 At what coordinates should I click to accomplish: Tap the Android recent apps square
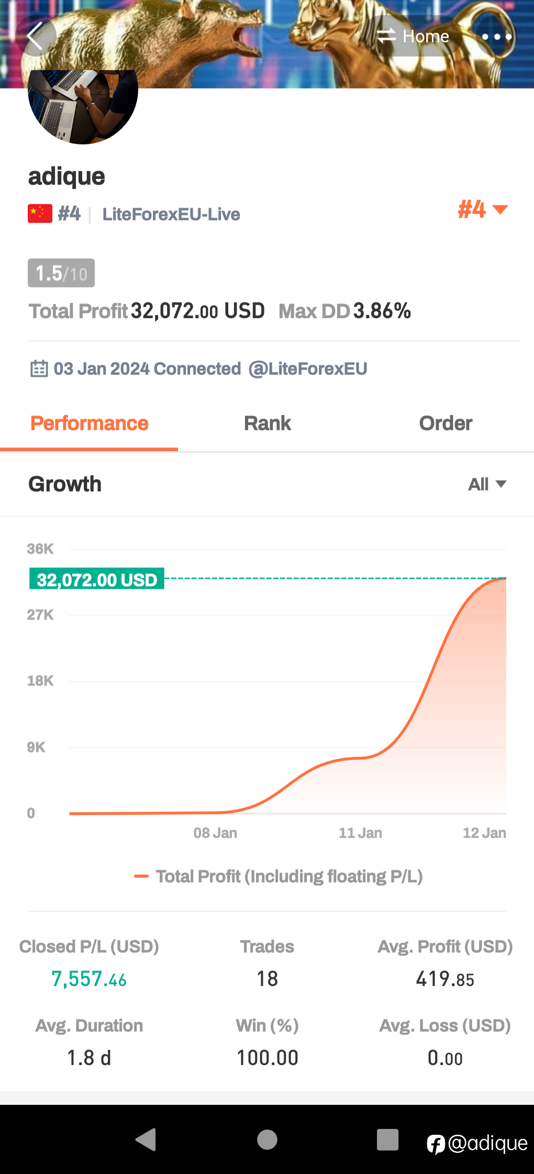point(387,1139)
